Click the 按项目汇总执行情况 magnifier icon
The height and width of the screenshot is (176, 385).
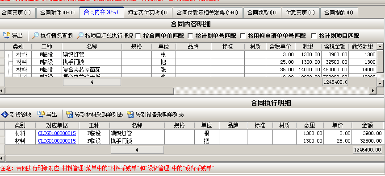point(80,36)
